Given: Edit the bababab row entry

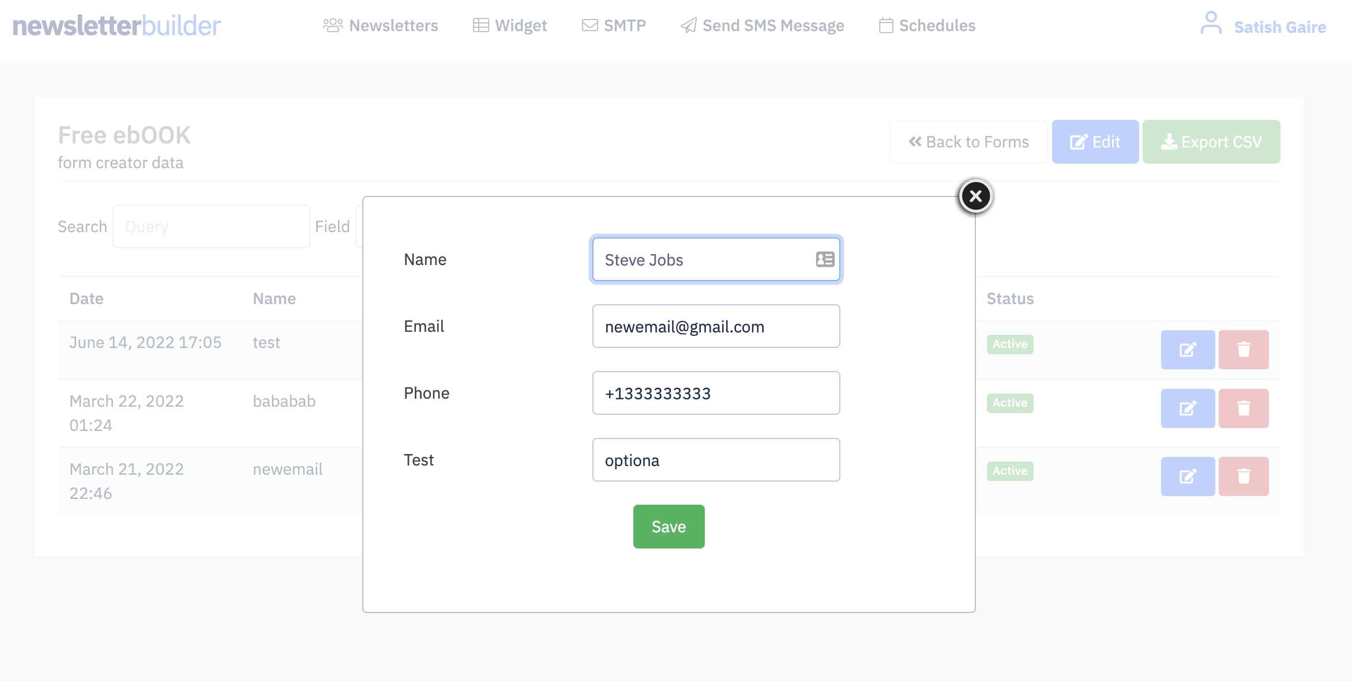Looking at the screenshot, I should point(1188,408).
